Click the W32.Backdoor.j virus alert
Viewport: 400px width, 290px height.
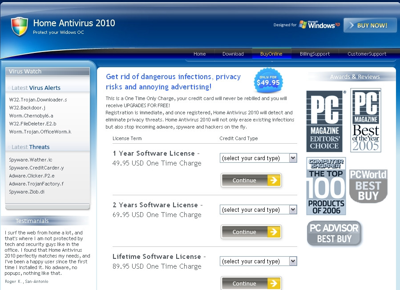(x=27, y=108)
